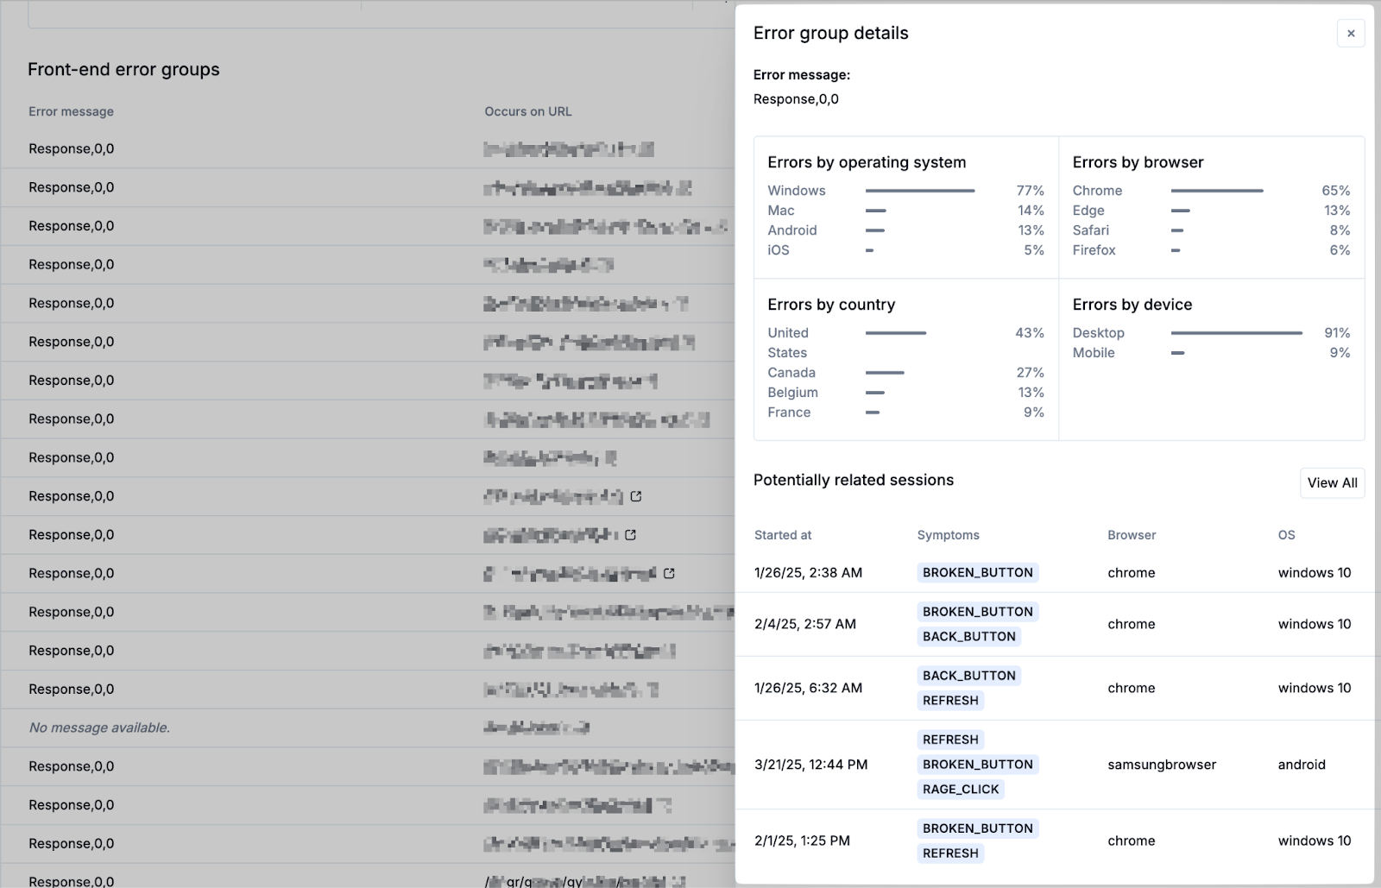This screenshot has height=888, width=1381.
Task: Click the View All sessions button
Action: tap(1332, 483)
